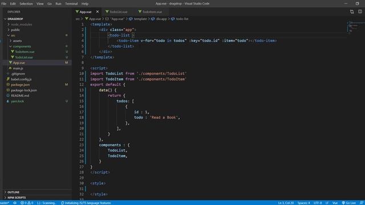Click the Go Live broadcast button in status bar
365x205 pixels.
tap(348, 203)
